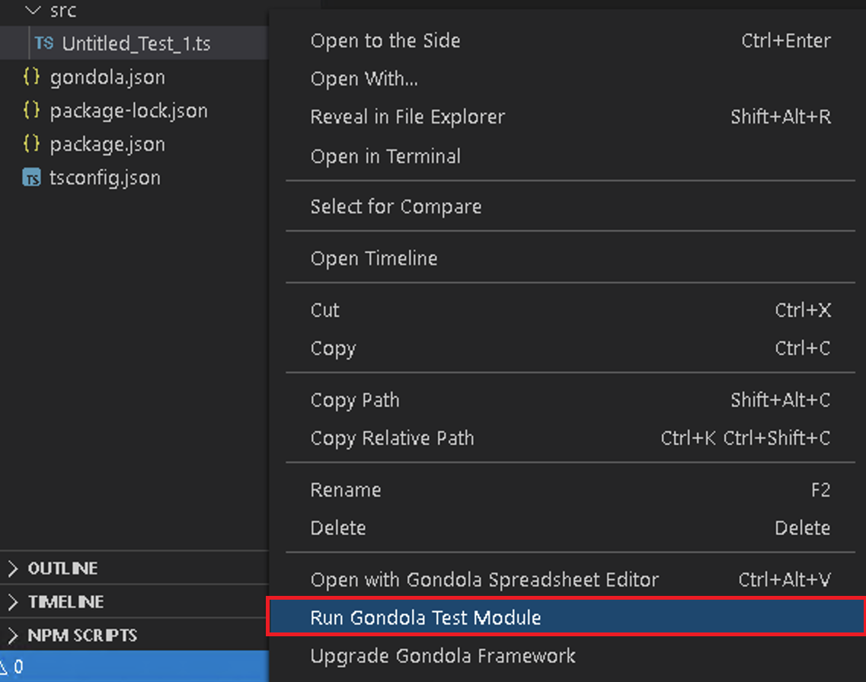Screen dimensions: 866x682
Task: Click the warning triangle in status bar
Action: click(4, 667)
